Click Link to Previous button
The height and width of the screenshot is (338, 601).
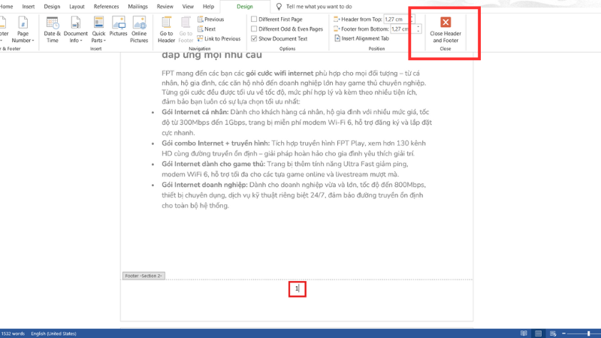tap(219, 38)
